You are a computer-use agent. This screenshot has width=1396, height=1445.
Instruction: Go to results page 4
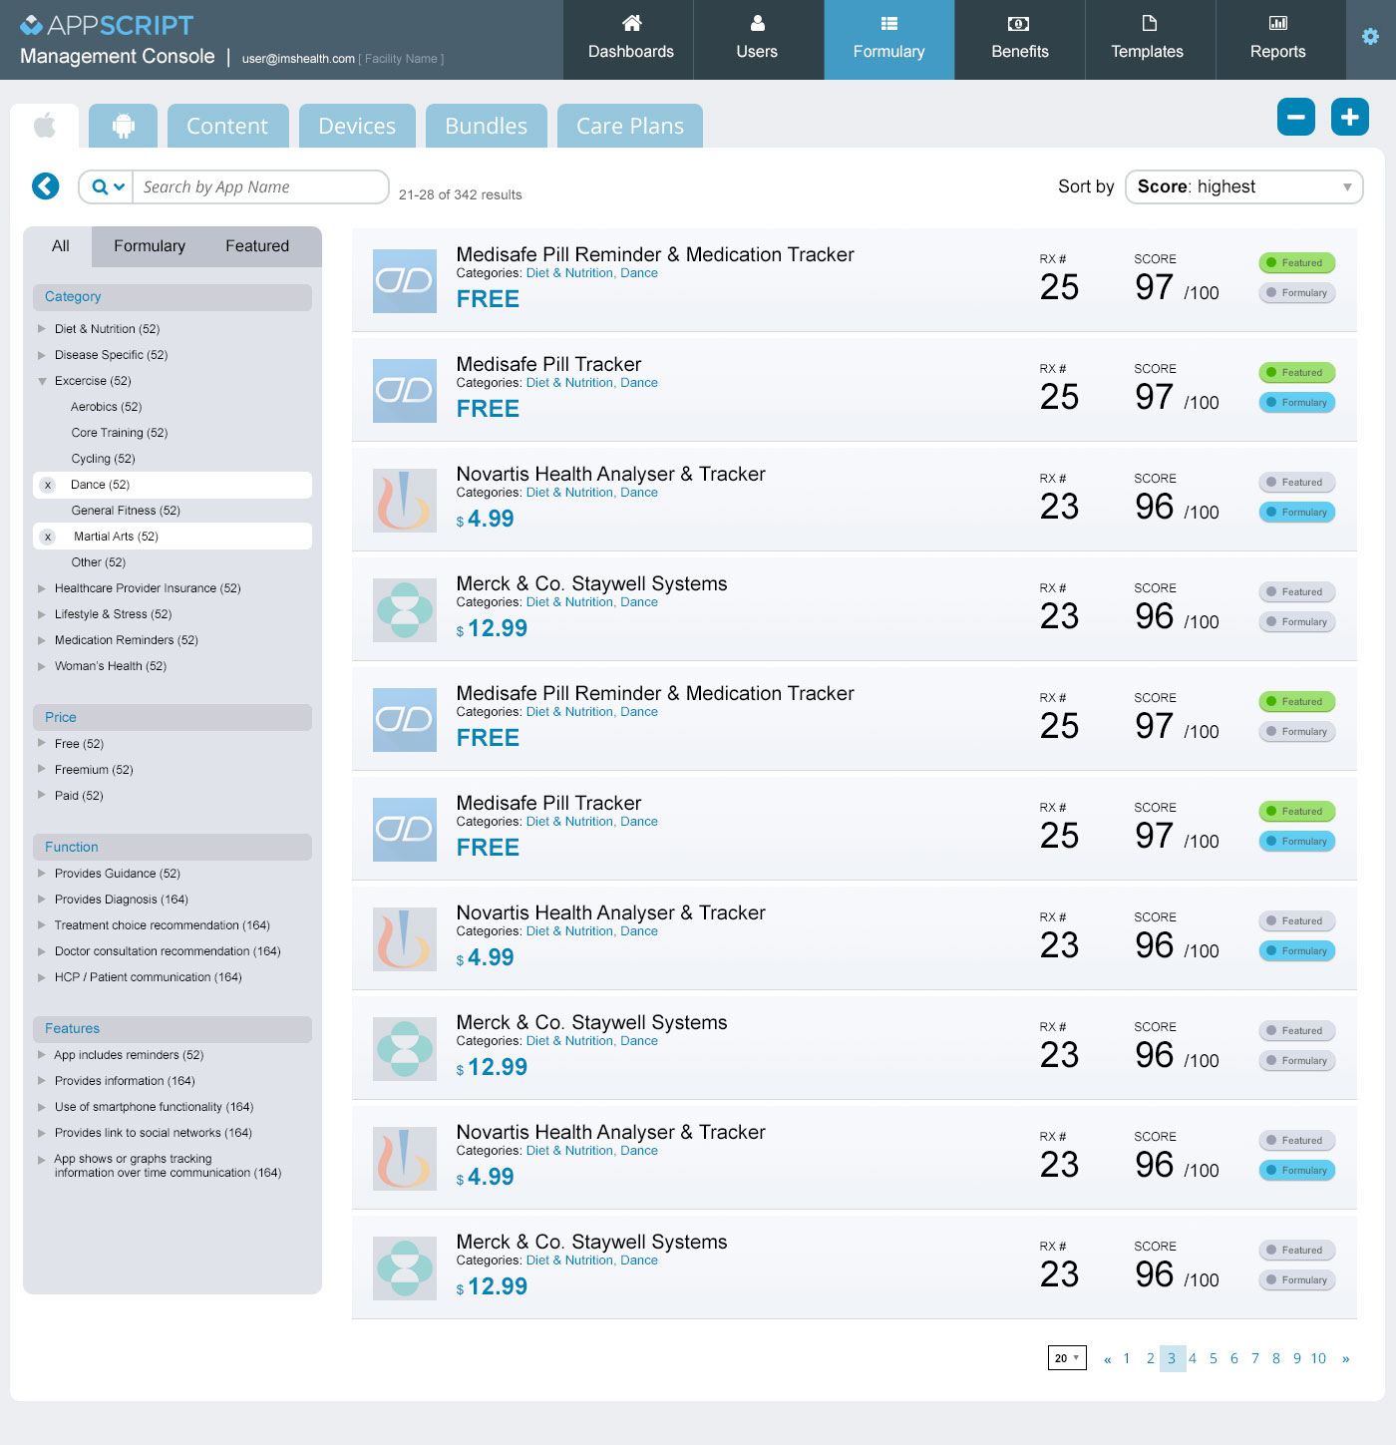tap(1193, 1358)
